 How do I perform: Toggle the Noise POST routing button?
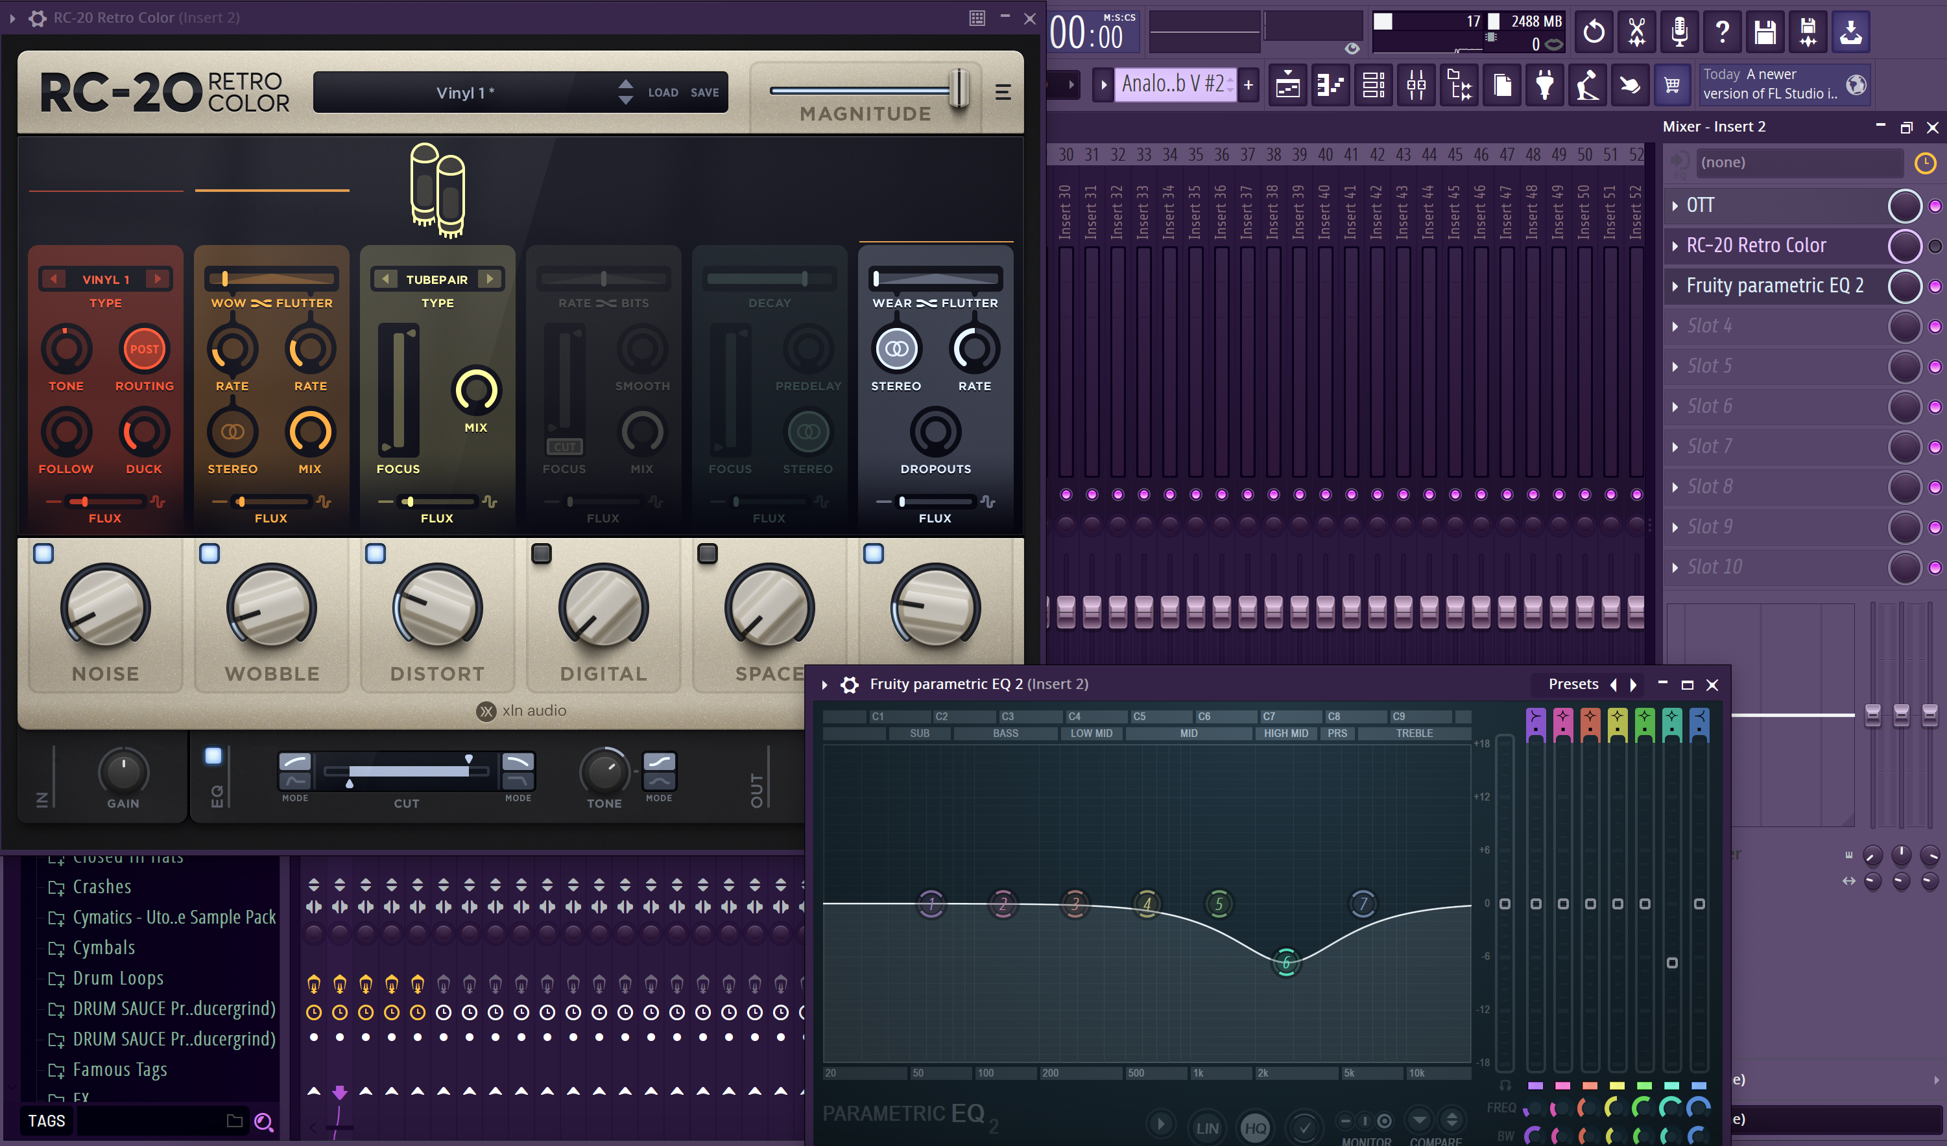click(x=144, y=349)
